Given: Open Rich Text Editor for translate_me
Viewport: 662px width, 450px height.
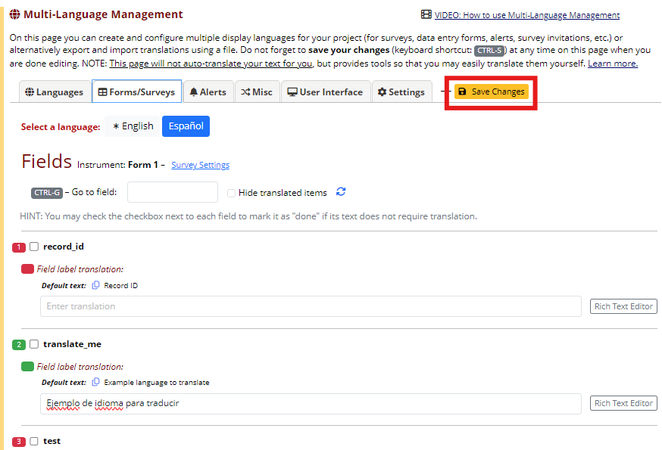Looking at the screenshot, I should [x=623, y=403].
